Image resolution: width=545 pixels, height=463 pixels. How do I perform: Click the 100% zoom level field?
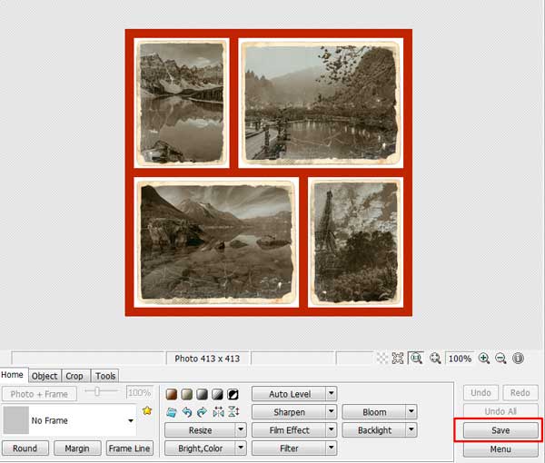click(460, 358)
